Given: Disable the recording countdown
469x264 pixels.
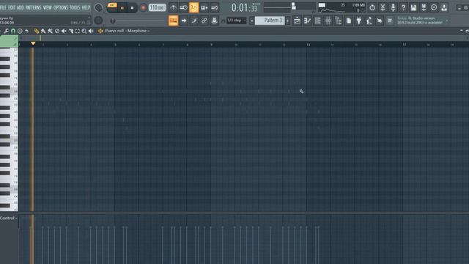Looking at the screenshot, I should 193,7.
